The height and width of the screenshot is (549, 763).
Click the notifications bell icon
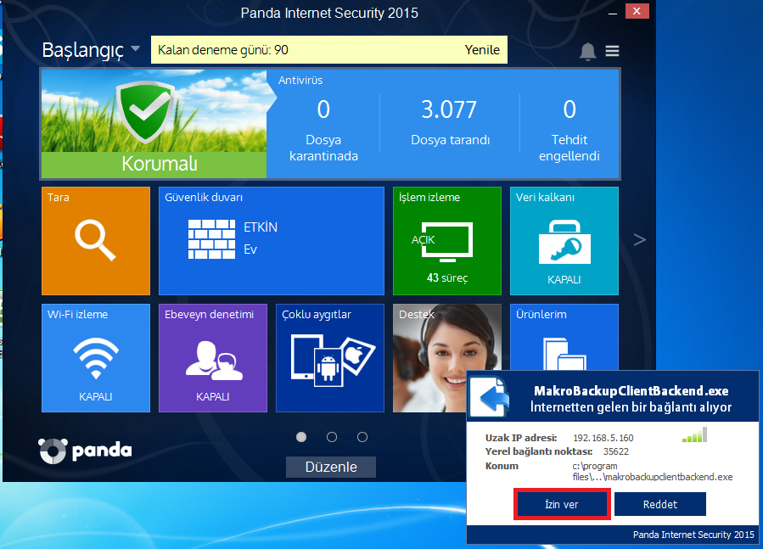coord(588,51)
